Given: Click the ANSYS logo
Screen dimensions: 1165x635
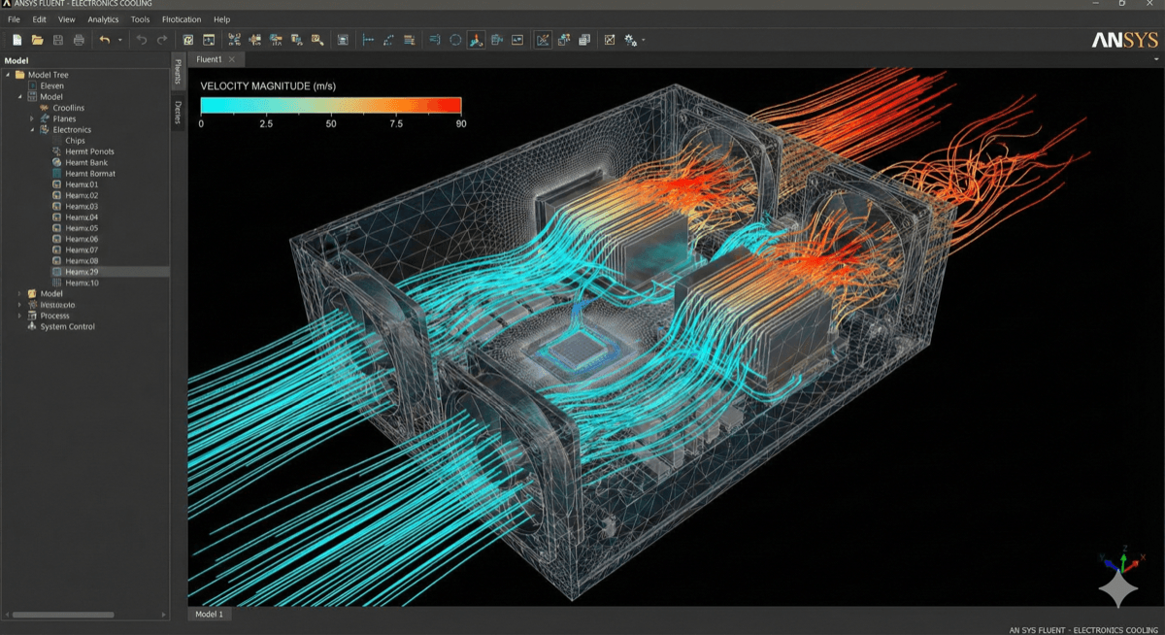Looking at the screenshot, I should click(1124, 40).
